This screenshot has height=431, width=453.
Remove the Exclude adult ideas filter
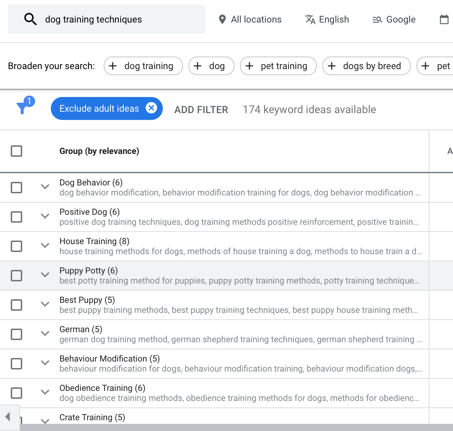(151, 108)
